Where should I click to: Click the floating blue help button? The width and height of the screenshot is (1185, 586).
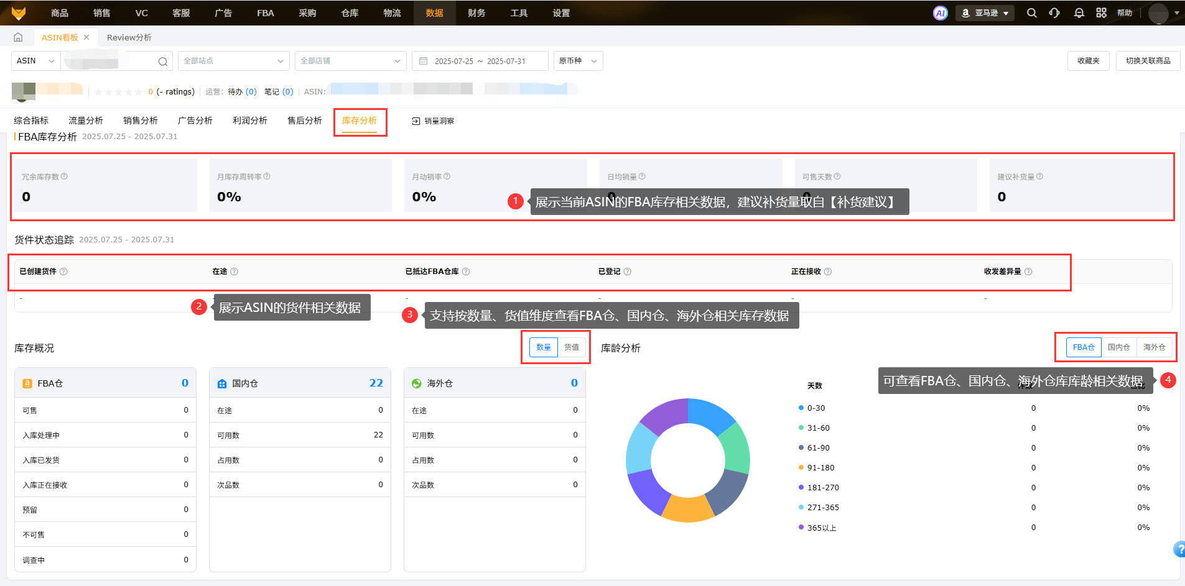click(1179, 549)
